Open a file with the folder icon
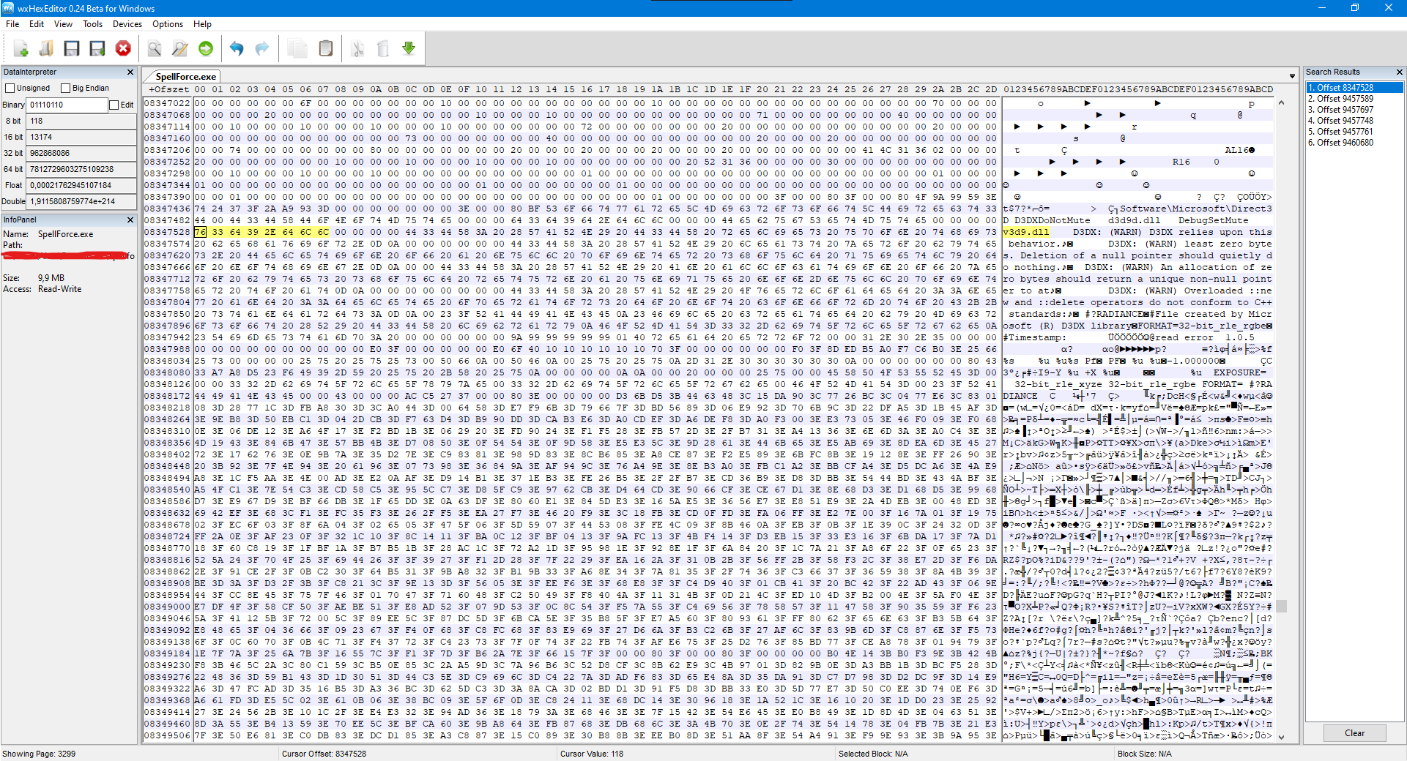The image size is (1407, 761). (46, 48)
